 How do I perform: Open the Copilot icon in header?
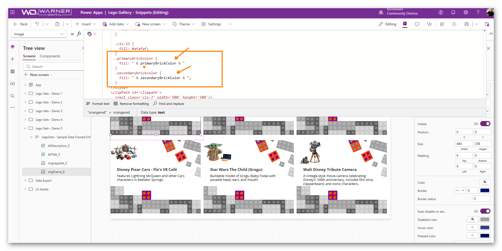(441, 12)
